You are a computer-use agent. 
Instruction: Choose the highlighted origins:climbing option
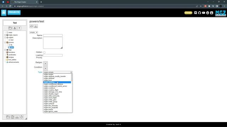coord(57,82)
